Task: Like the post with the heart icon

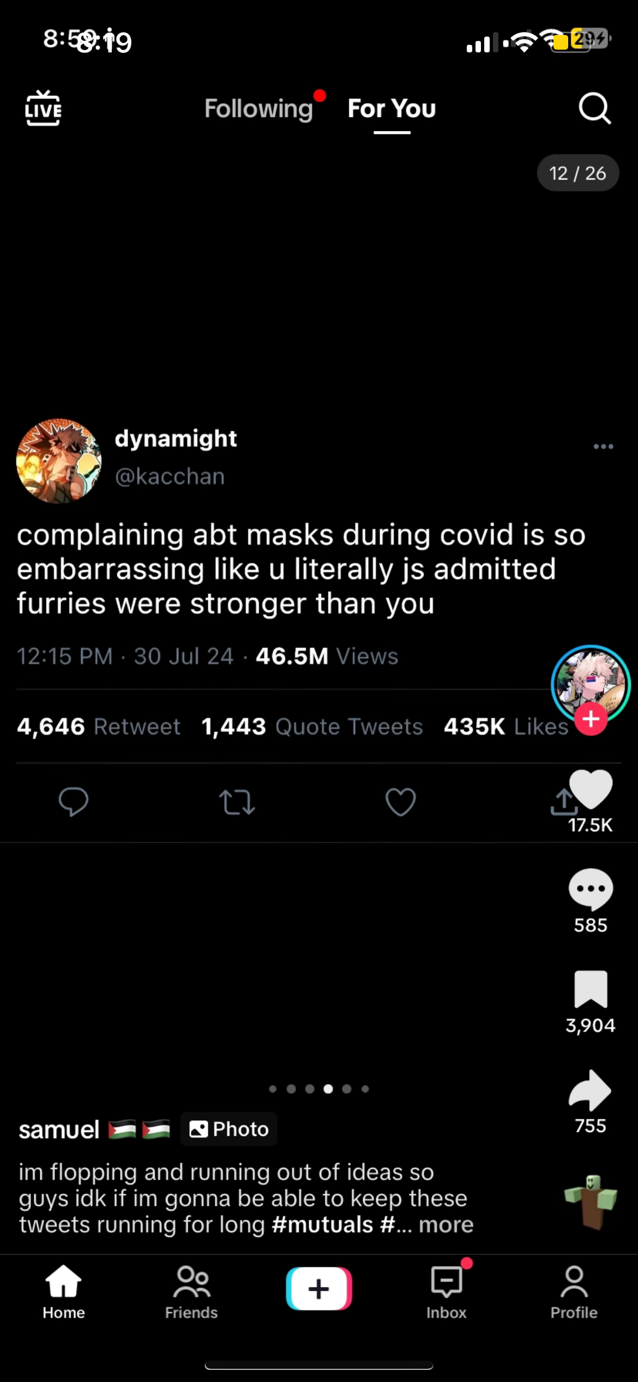Action: pos(591,789)
